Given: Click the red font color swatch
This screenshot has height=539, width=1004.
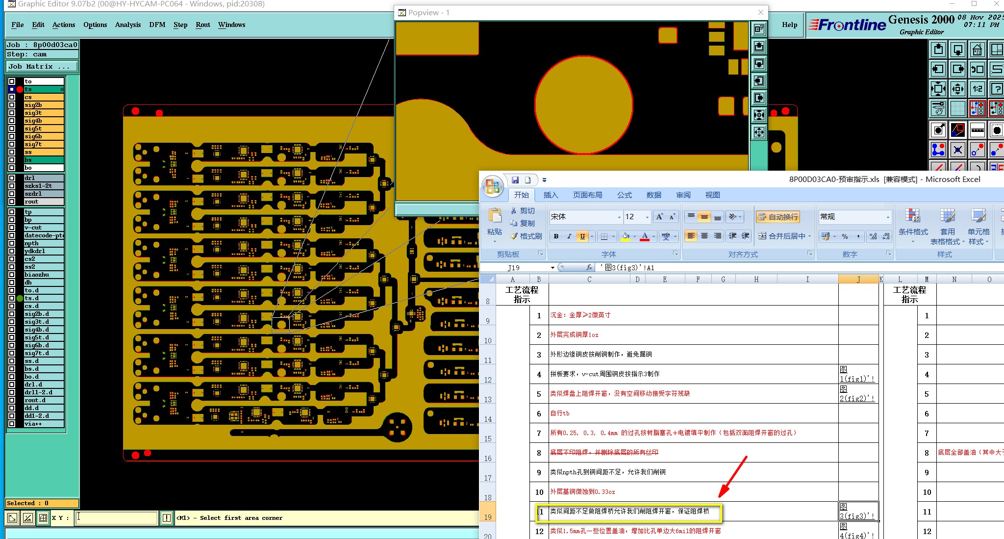Looking at the screenshot, I should coord(645,236).
